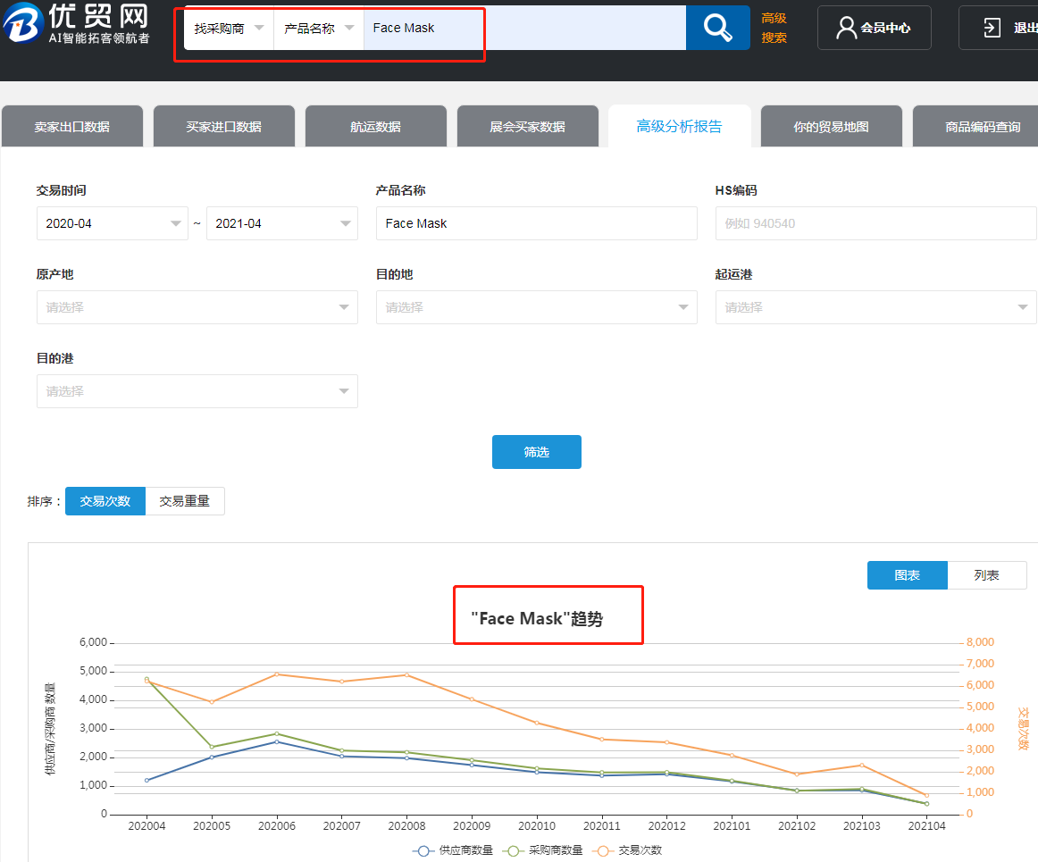Click the 退出 logout icon
This screenshot has height=862, width=1038.
[x=992, y=28]
